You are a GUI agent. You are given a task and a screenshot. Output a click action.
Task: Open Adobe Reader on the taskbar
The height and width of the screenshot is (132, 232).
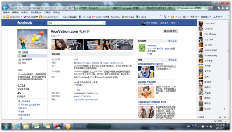pyautogui.click(x=57, y=126)
